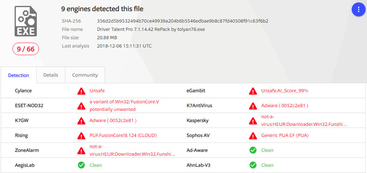
Task: Click the AhnLab-V3 clean check icon
Action: point(253,165)
